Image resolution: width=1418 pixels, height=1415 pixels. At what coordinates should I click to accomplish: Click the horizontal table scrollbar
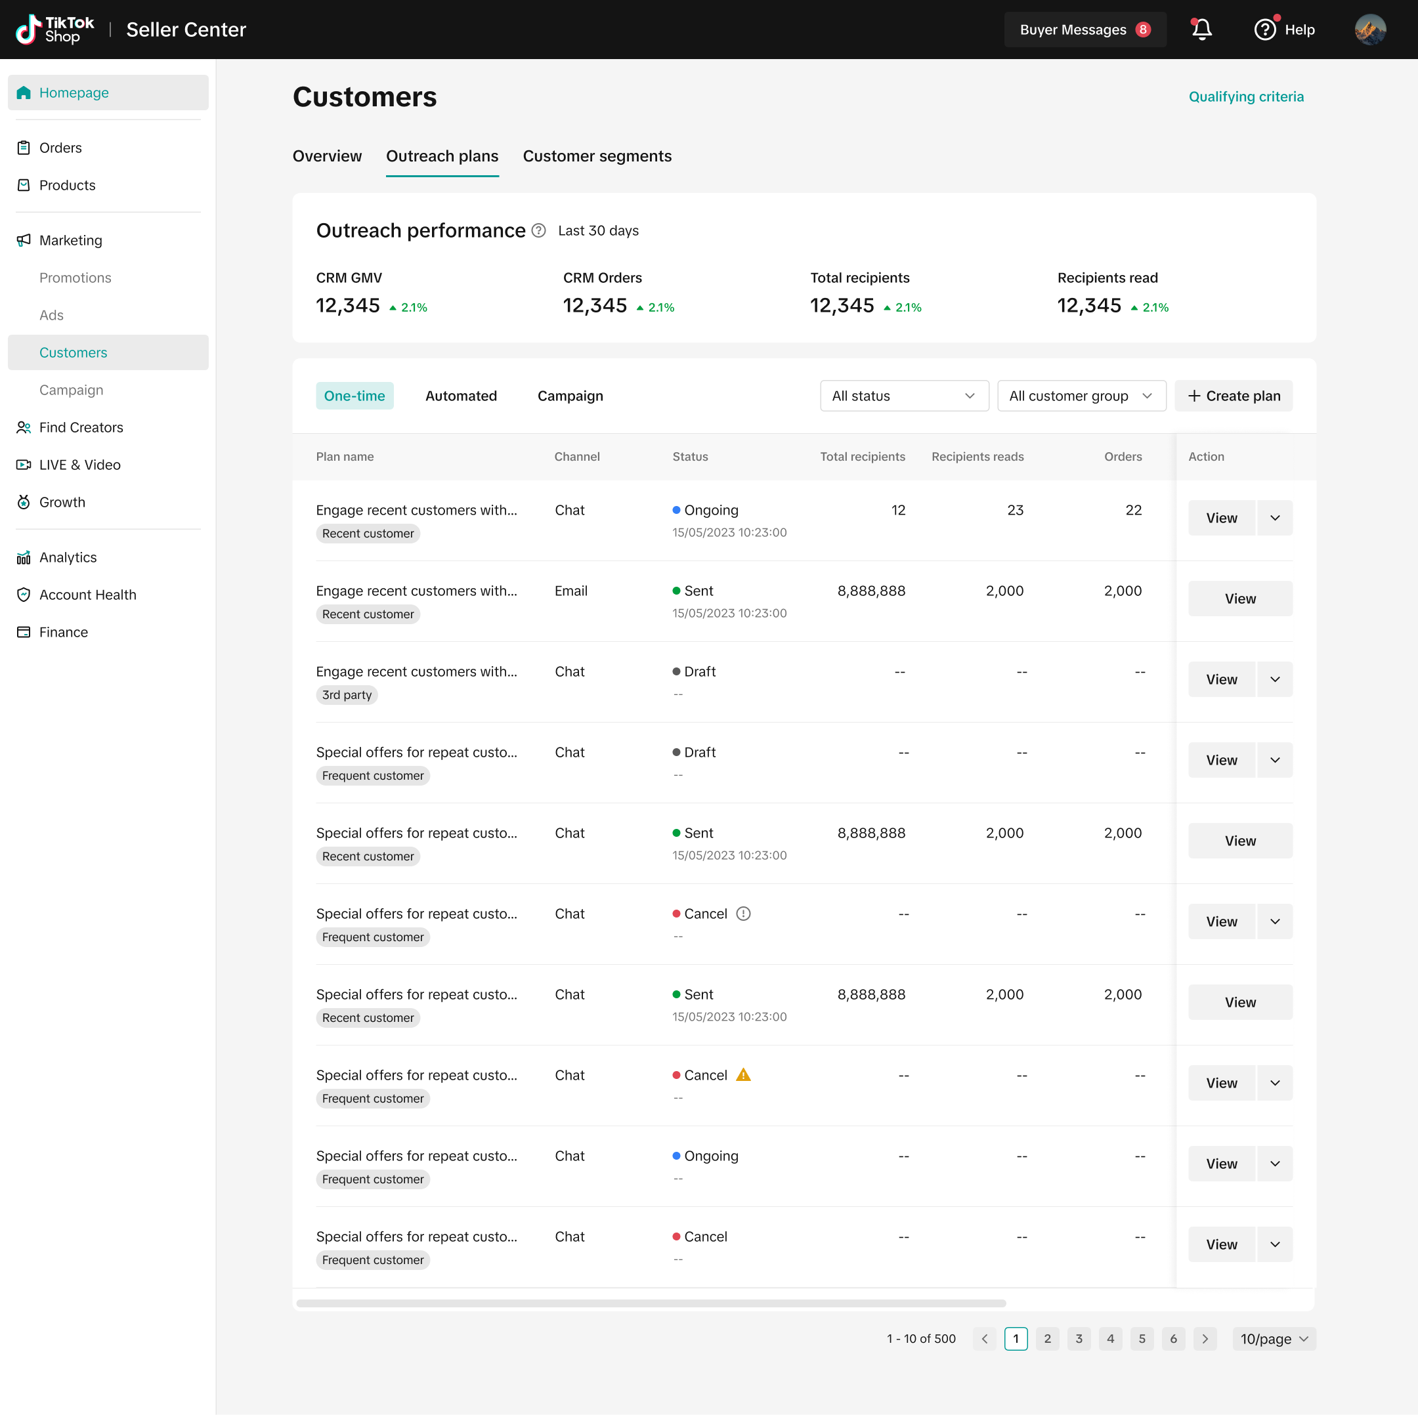(651, 1303)
